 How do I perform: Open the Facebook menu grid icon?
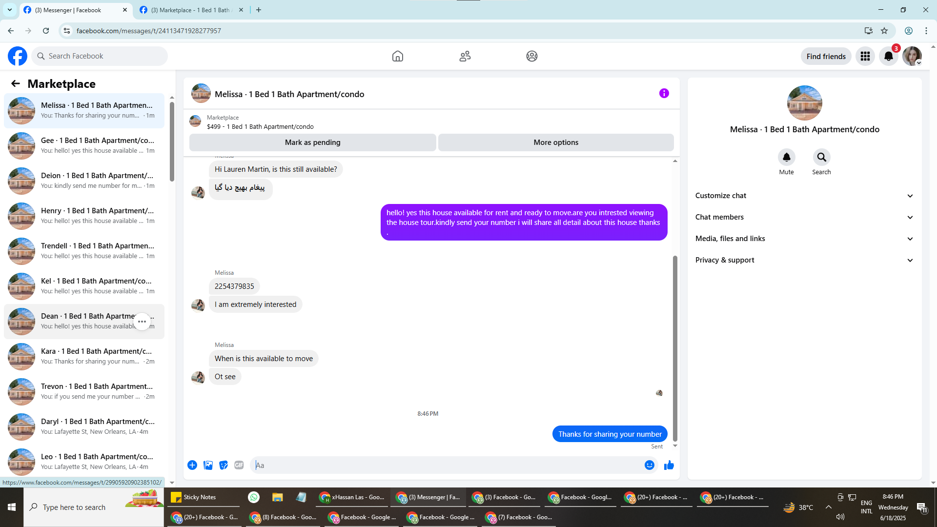point(865,56)
